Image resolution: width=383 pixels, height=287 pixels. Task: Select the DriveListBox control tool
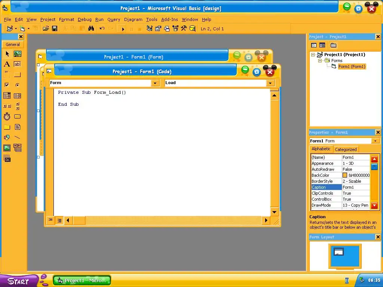click(17, 117)
